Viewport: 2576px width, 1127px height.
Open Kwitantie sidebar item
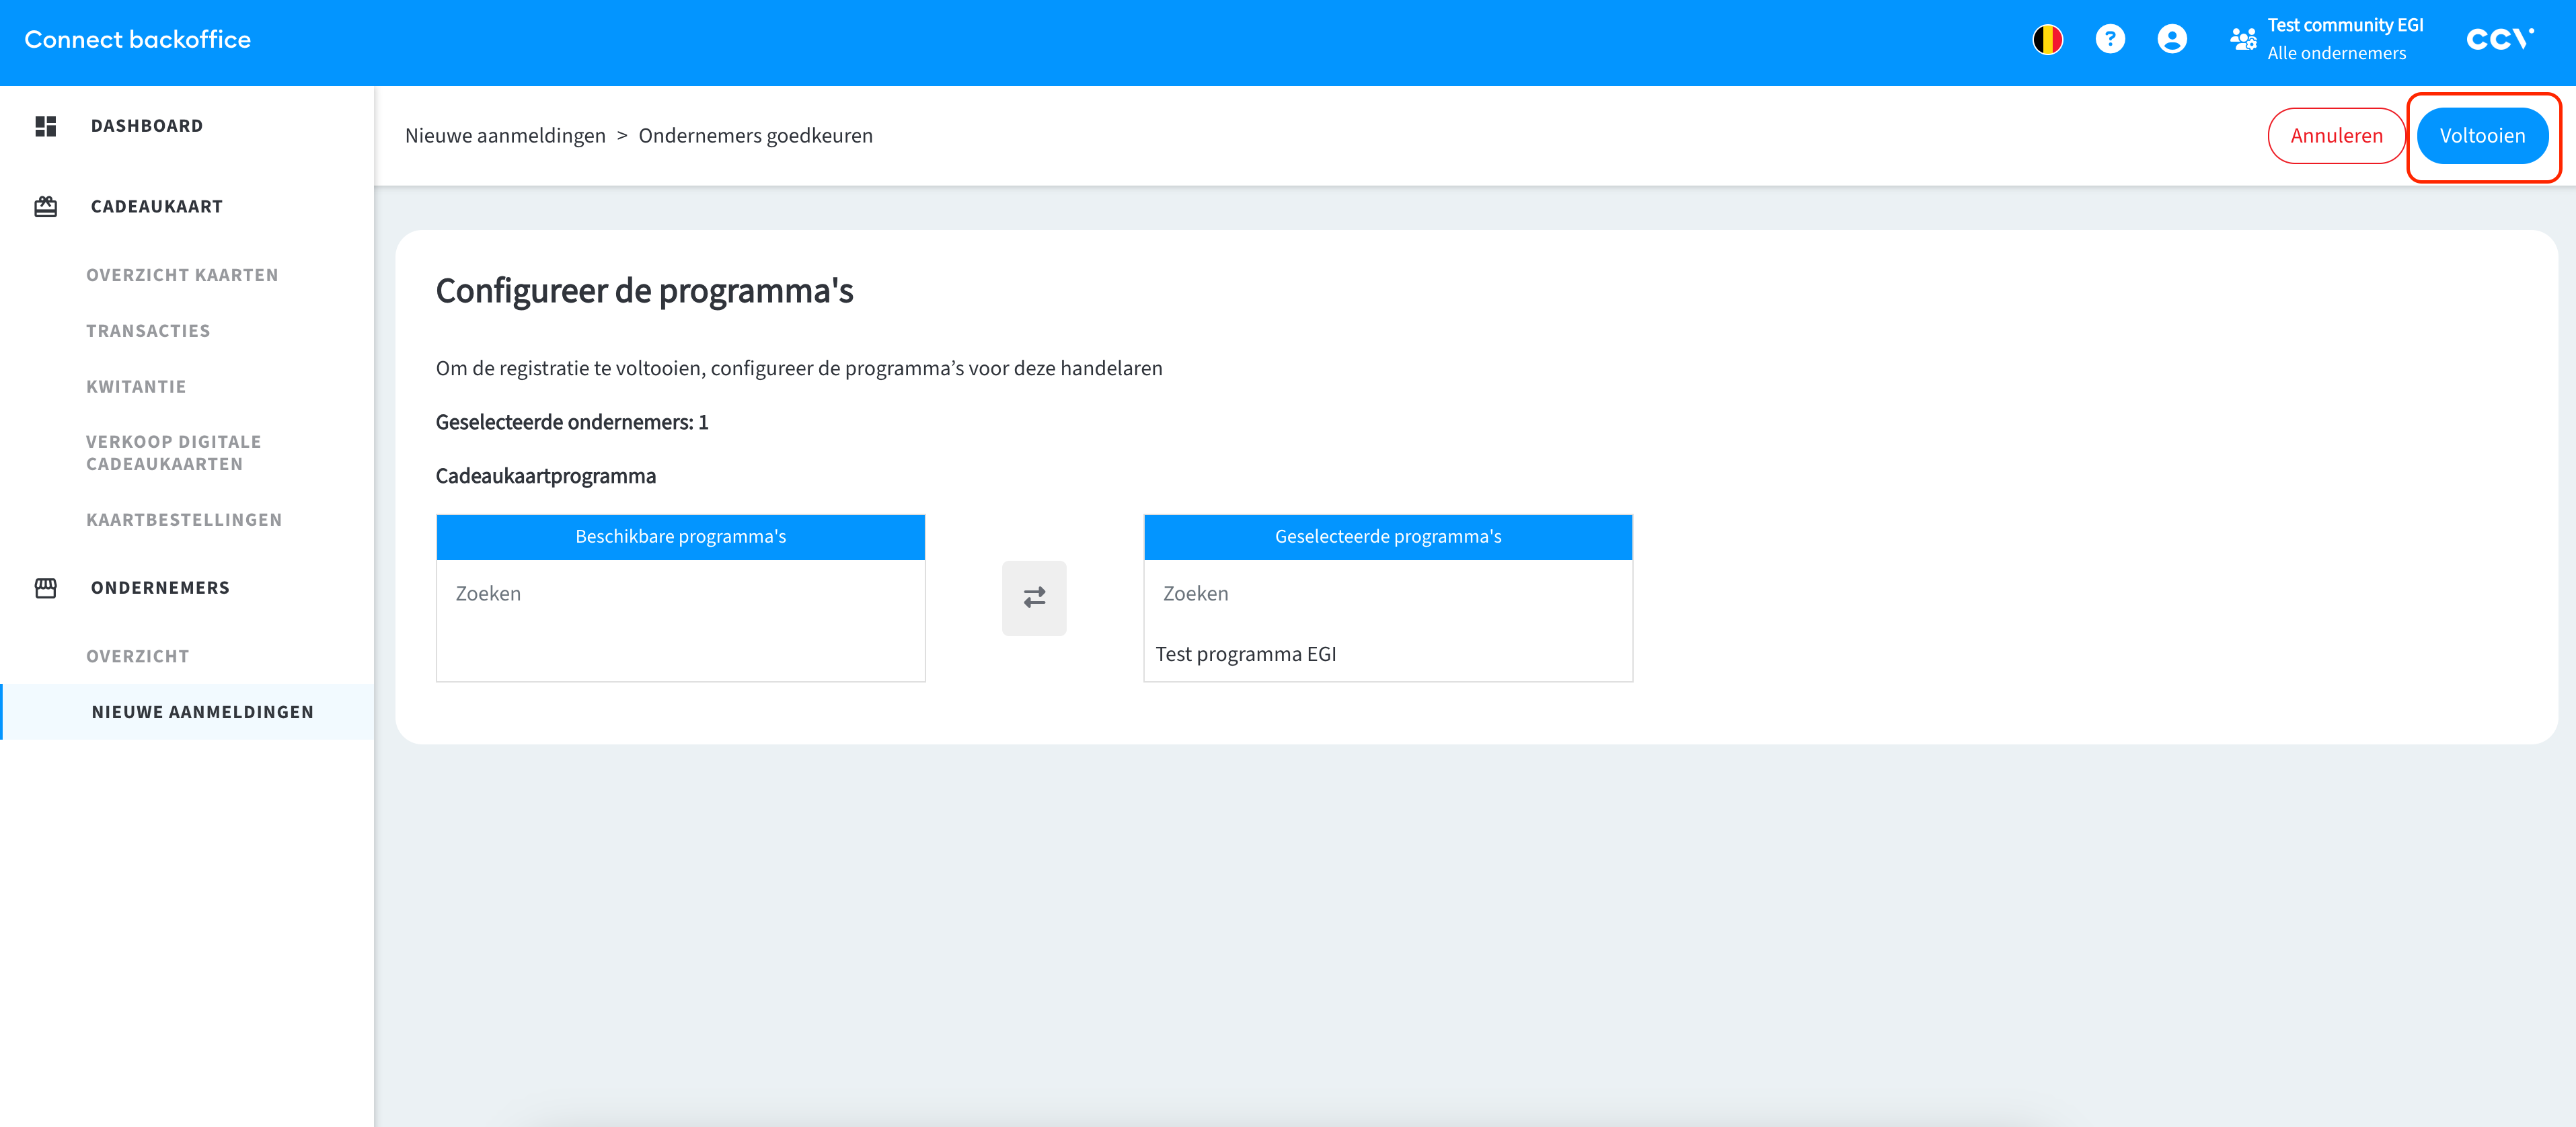[x=136, y=387]
